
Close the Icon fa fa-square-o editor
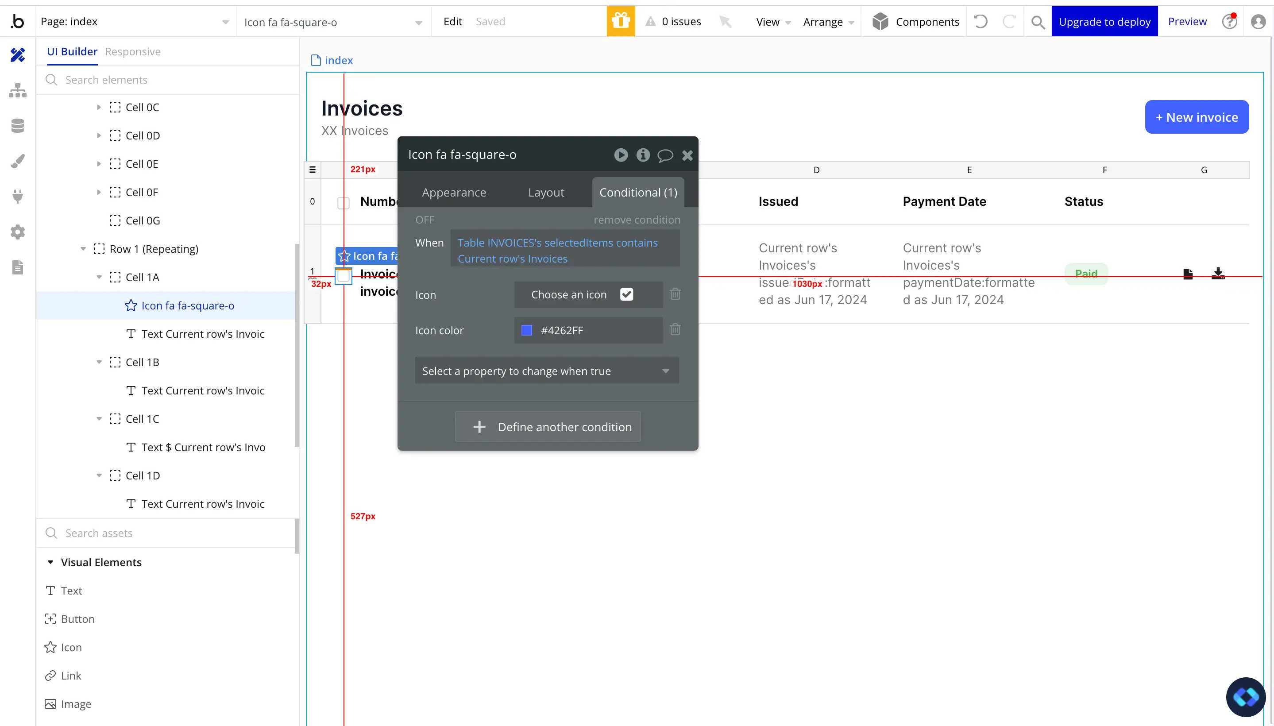pyautogui.click(x=687, y=155)
